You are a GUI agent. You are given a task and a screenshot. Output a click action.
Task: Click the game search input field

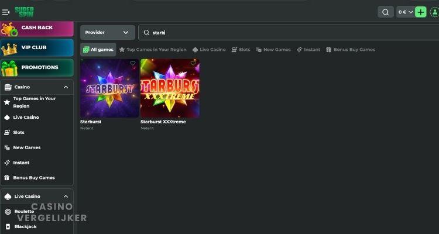click(289, 33)
